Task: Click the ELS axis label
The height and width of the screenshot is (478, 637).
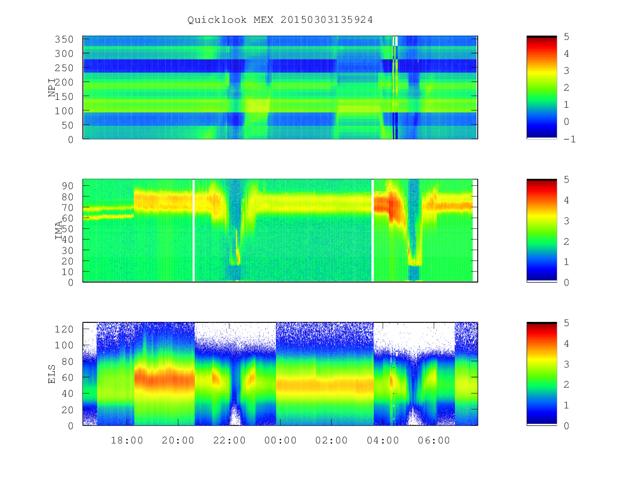Action: click(x=52, y=373)
